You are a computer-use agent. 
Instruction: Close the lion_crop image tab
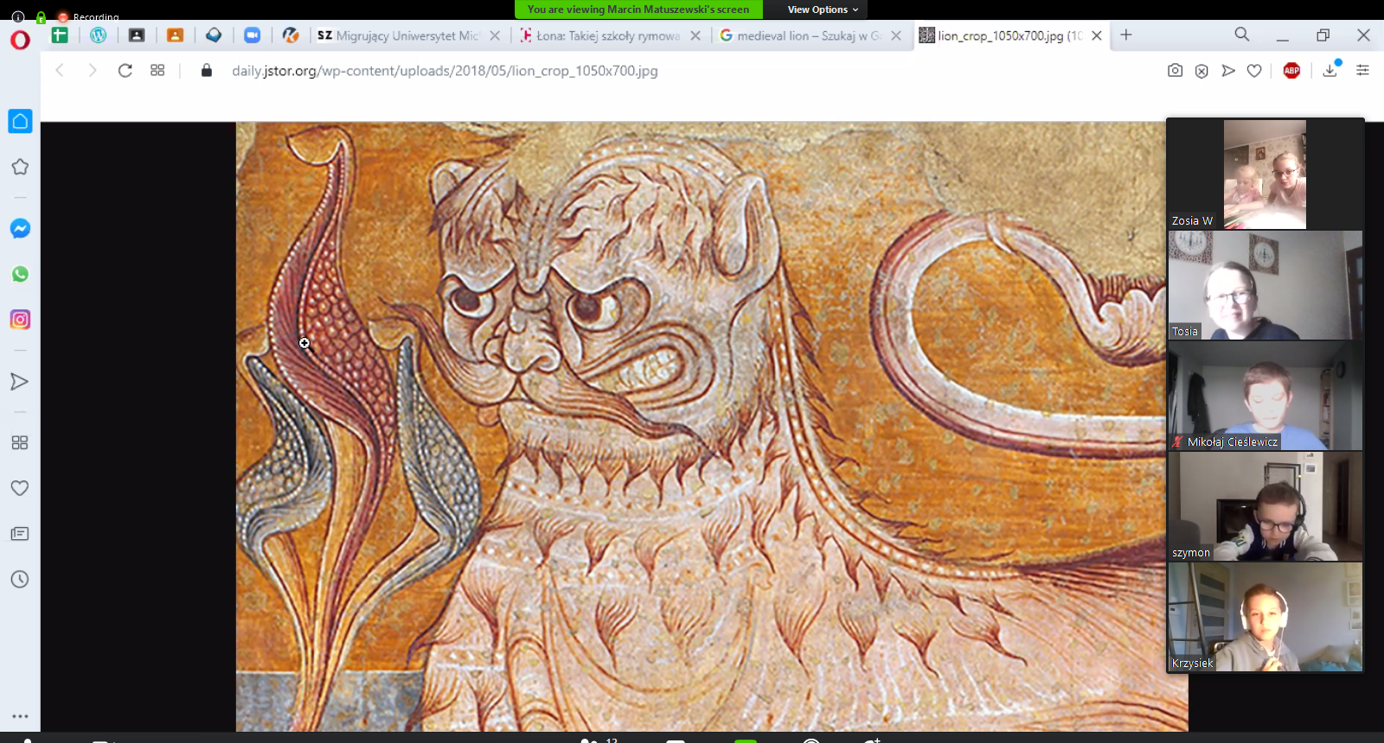[1097, 35]
